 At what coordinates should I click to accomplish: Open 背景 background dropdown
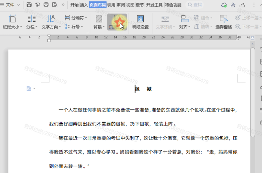coord(99,22)
